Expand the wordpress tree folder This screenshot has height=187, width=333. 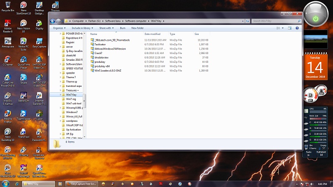(60, 121)
